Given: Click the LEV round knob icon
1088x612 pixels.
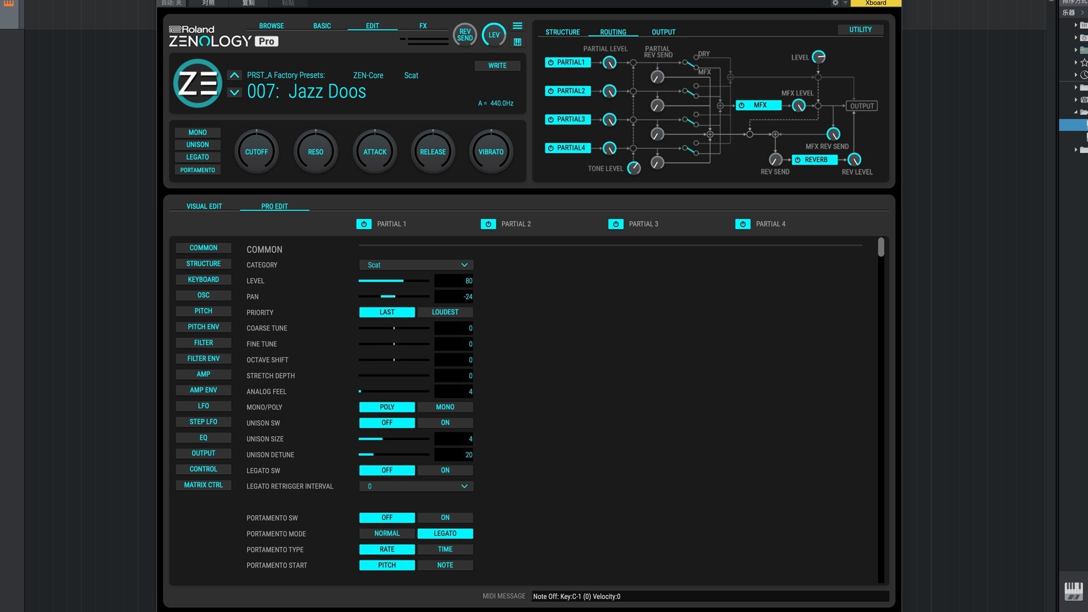Looking at the screenshot, I should click(x=494, y=35).
